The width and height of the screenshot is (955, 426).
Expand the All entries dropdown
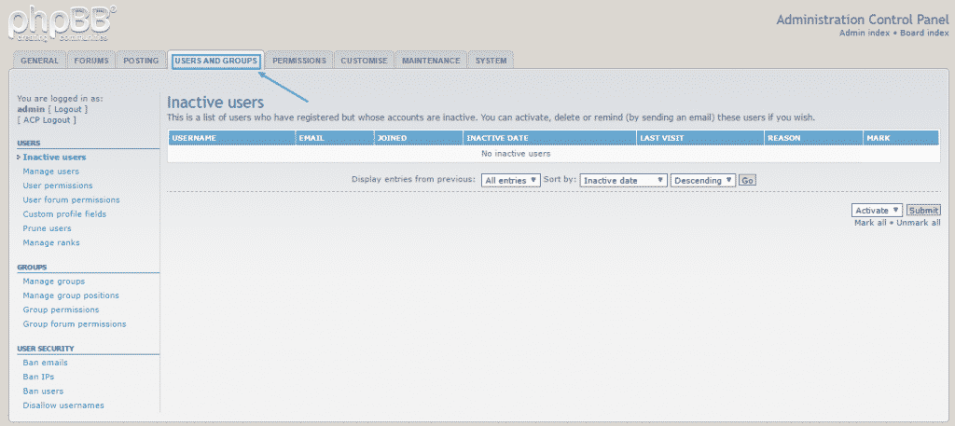point(510,180)
